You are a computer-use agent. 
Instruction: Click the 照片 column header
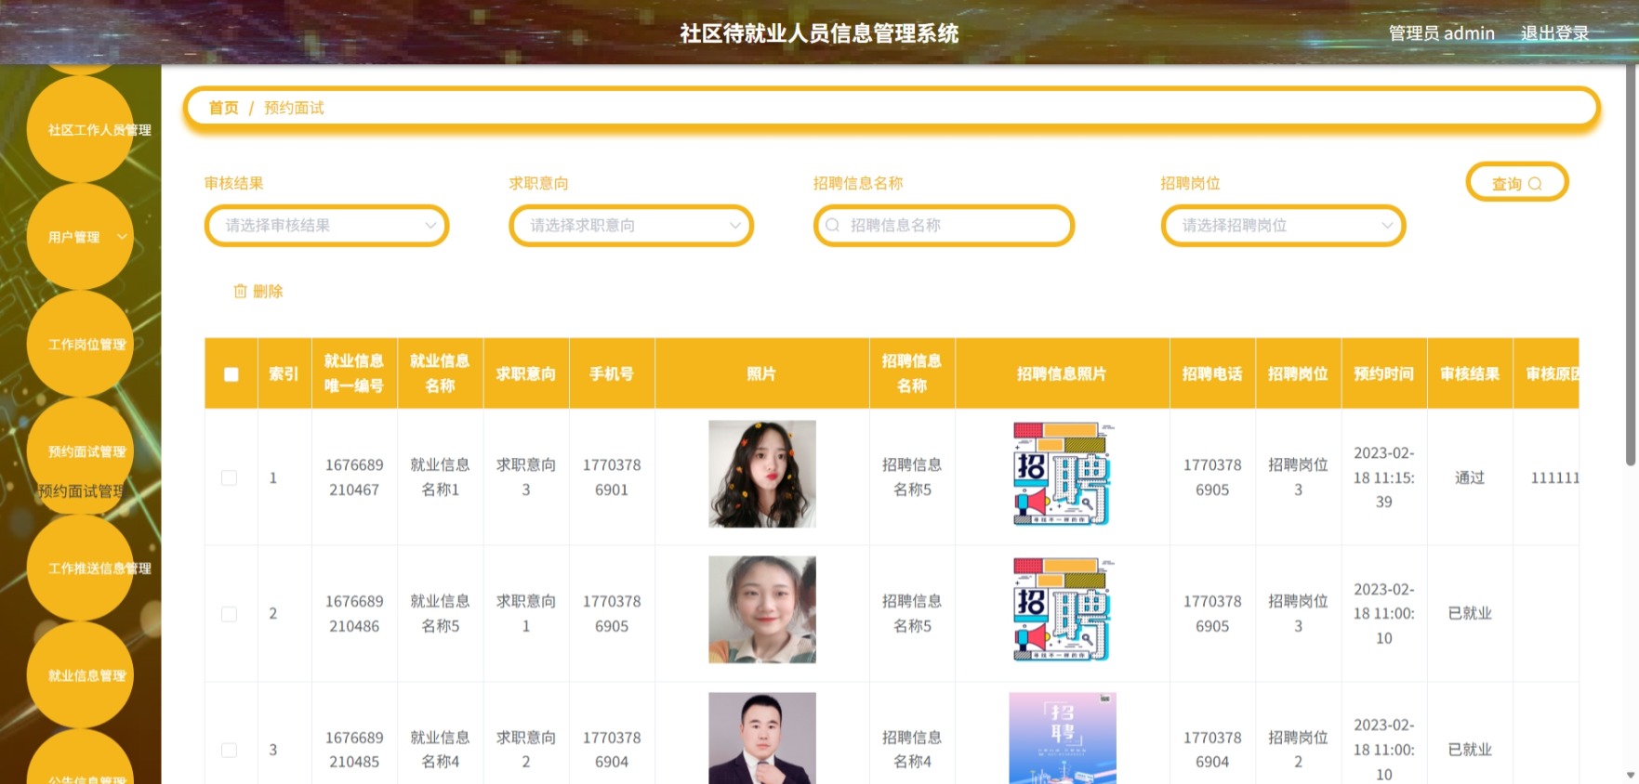coord(762,373)
